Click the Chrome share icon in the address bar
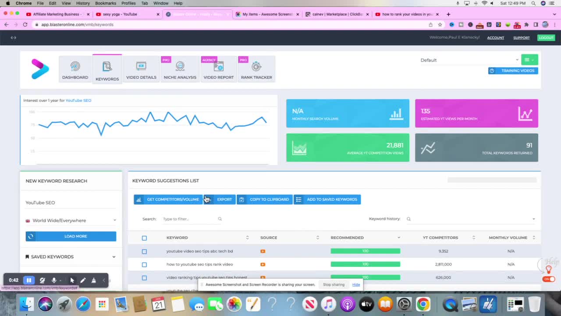This screenshot has height=316, width=561. tap(431, 25)
